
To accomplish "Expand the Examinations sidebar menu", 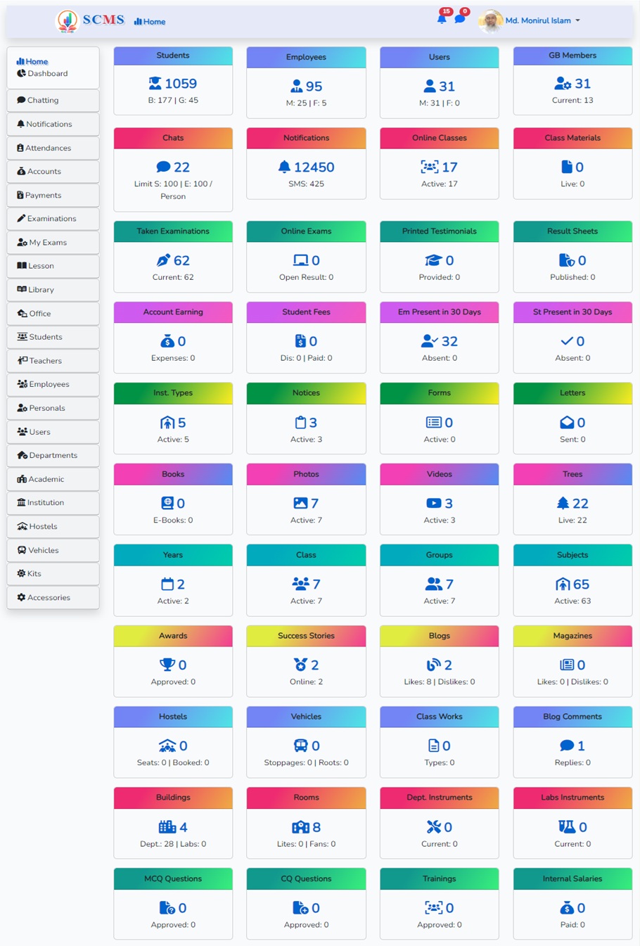I will (53, 219).
